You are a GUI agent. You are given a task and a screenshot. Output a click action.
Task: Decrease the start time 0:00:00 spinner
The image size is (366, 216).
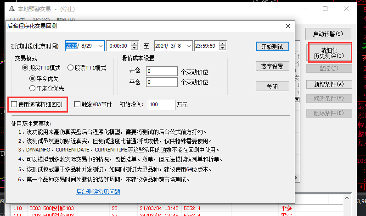pos(134,48)
